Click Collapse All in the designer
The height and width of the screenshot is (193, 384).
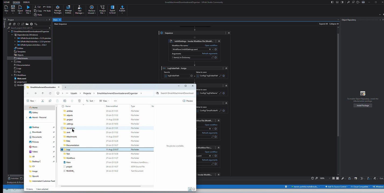pyautogui.click(x=334, y=24)
